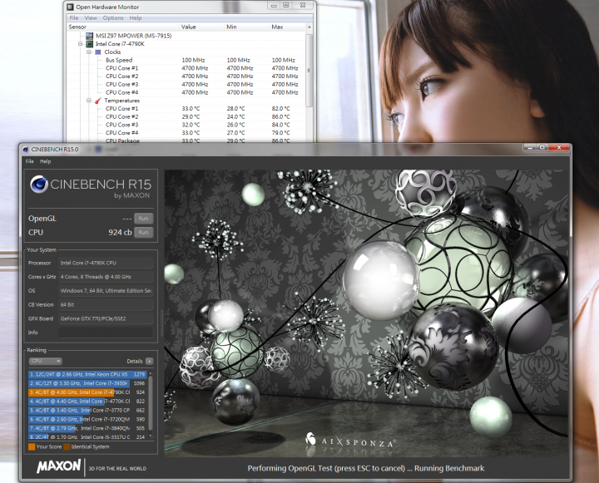Image resolution: width=599 pixels, height=483 pixels.
Task: Click the AIXSPONZA logo in render view
Action: tap(350, 441)
